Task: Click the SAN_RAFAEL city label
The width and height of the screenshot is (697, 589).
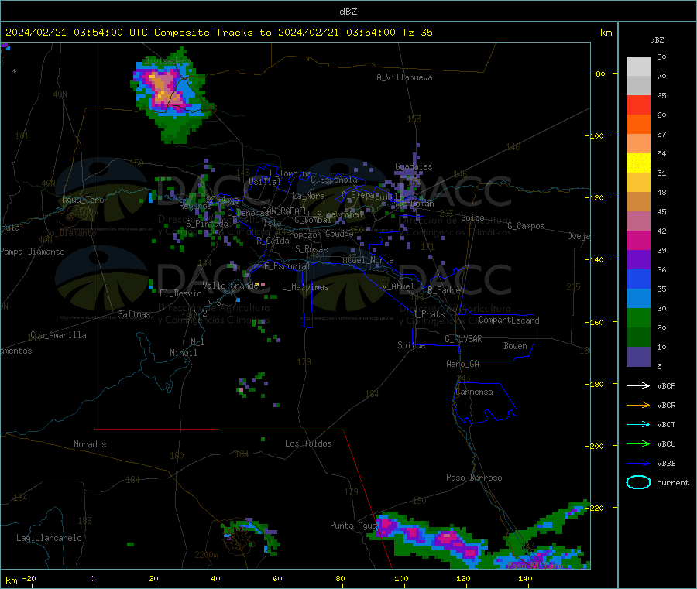Action: point(284,211)
